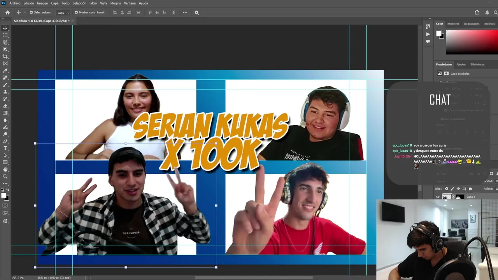Select the Rectangular Marquee tool
The height and width of the screenshot is (280, 498).
tap(5, 35)
